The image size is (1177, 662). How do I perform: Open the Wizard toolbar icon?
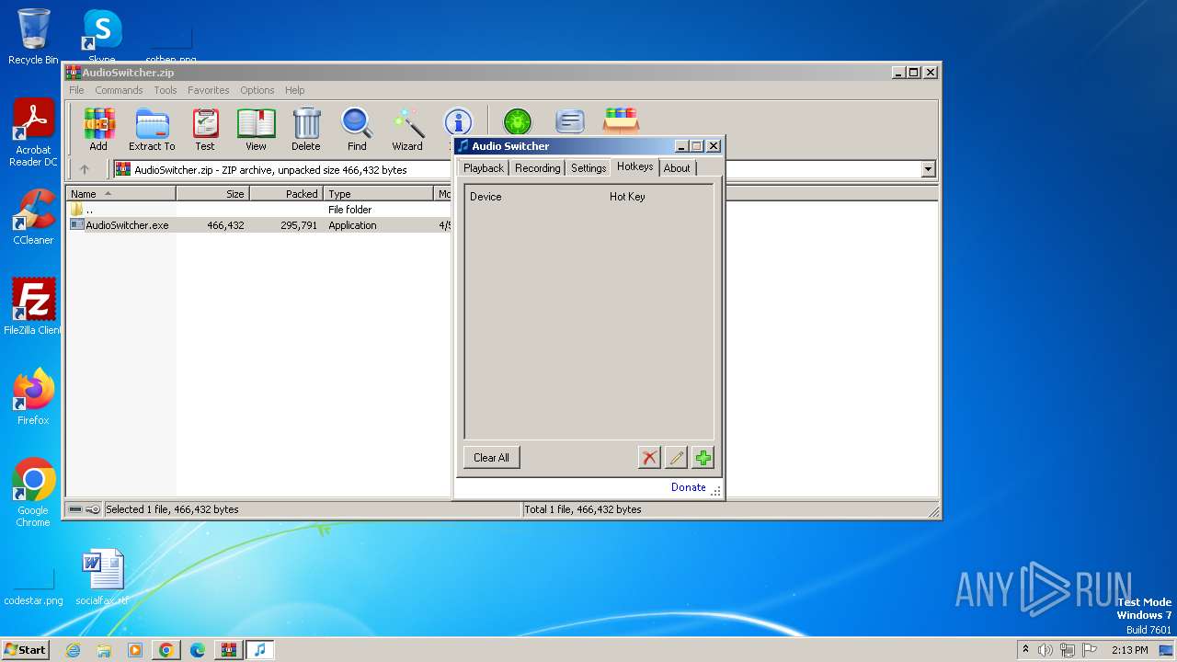(407, 130)
